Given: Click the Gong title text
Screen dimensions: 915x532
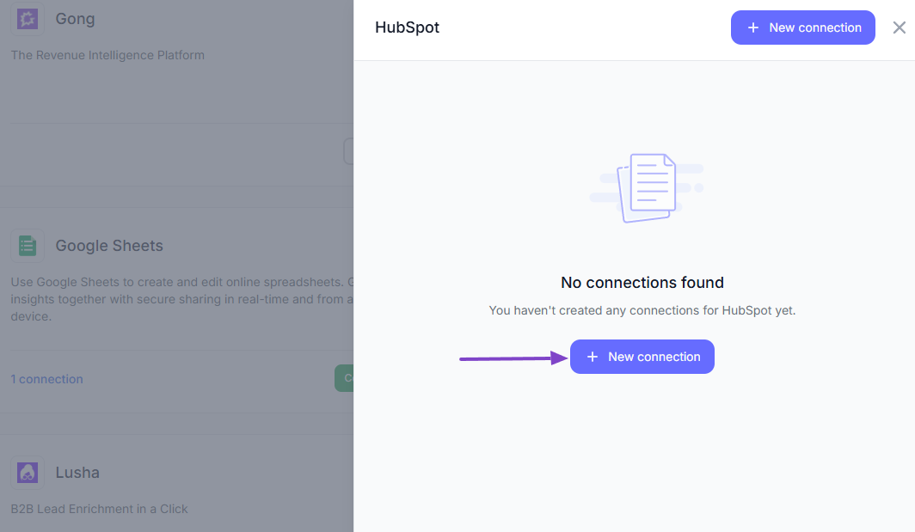Looking at the screenshot, I should [x=76, y=19].
